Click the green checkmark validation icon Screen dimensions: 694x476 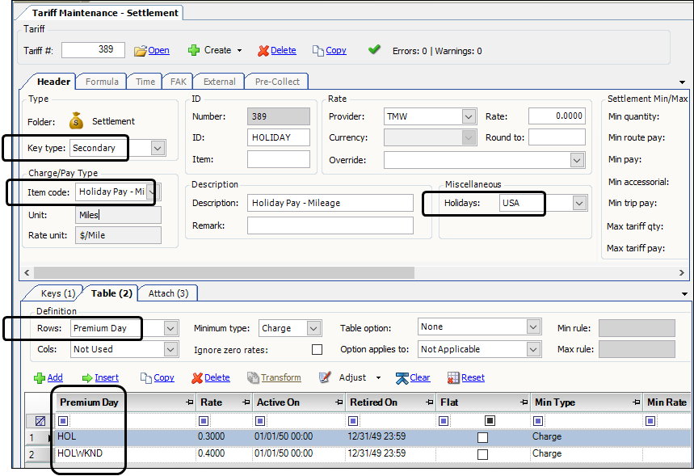point(374,49)
